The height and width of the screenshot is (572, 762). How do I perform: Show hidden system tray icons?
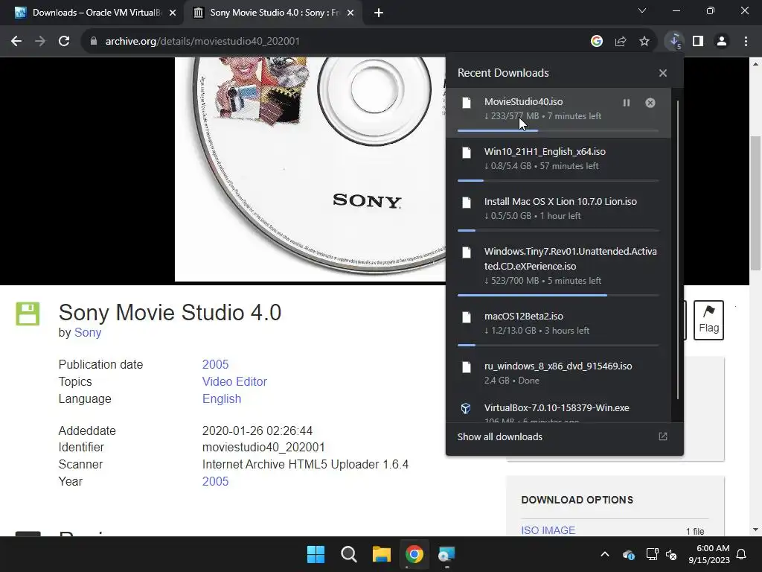tap(605, 554)
